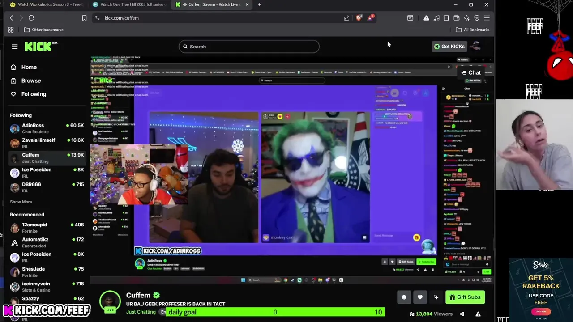Open the media music note toolbar icon
The height and width of the screenshot is (322, 573).
point(436,18)
